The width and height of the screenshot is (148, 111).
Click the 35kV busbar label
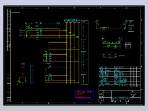(x=23, y=64)
